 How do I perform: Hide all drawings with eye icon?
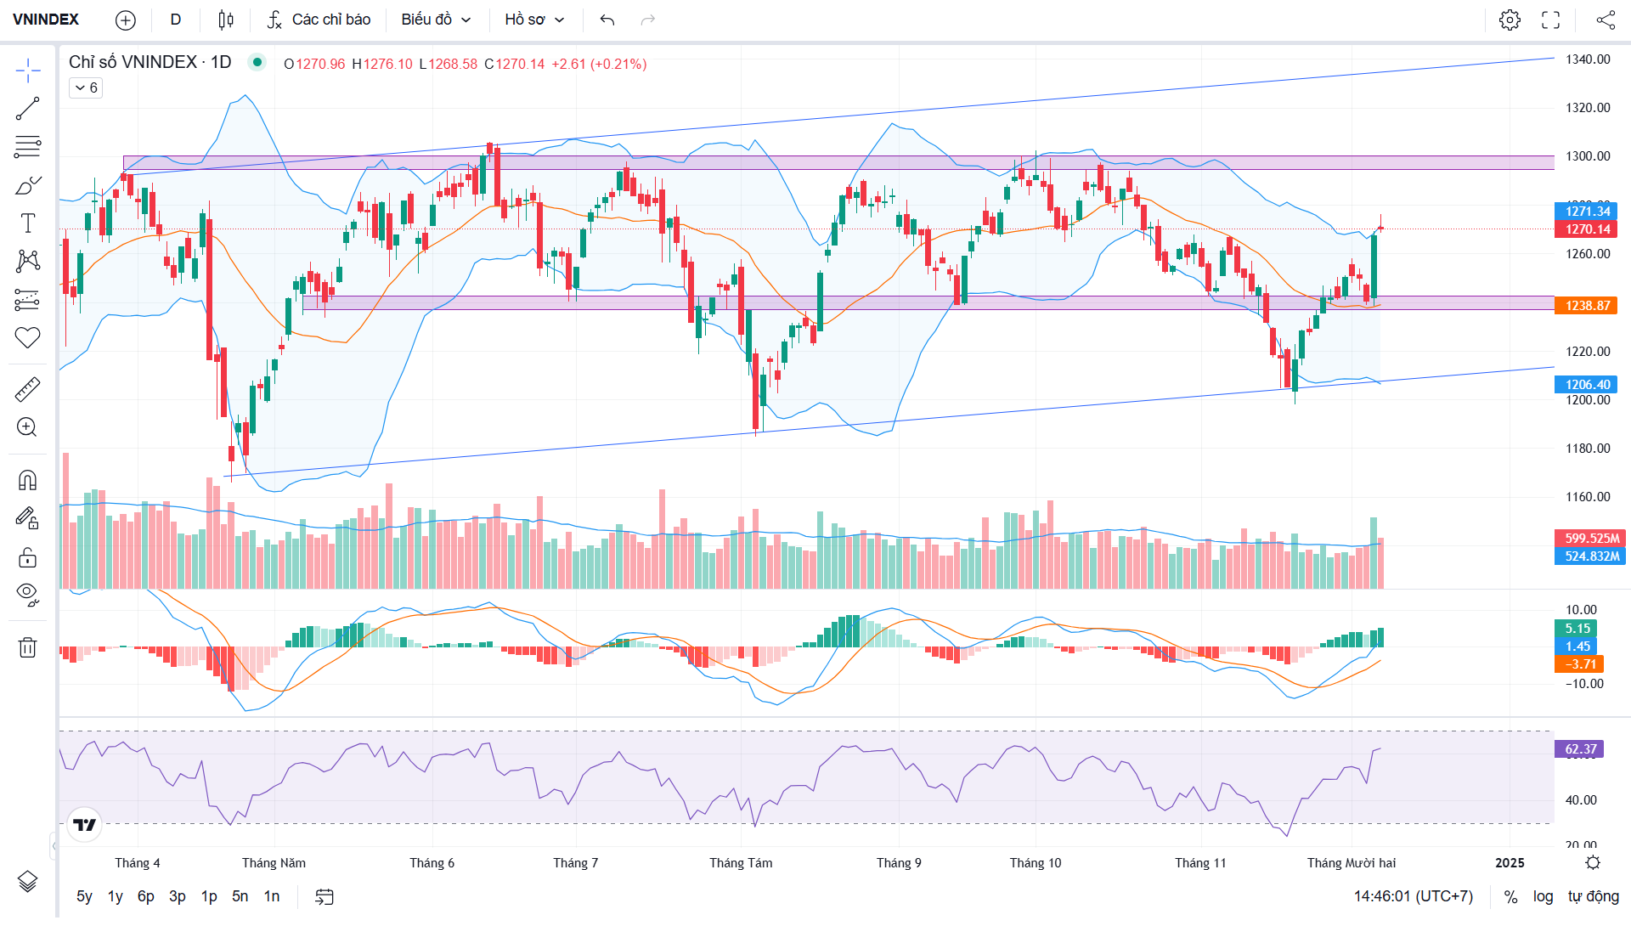point(27,594)
